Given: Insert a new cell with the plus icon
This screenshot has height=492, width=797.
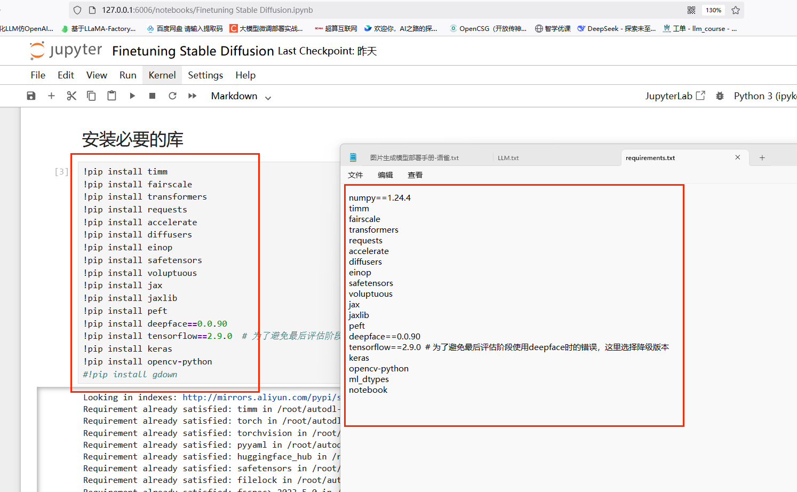Looking at the screenshot, I should tap(51, 96).
